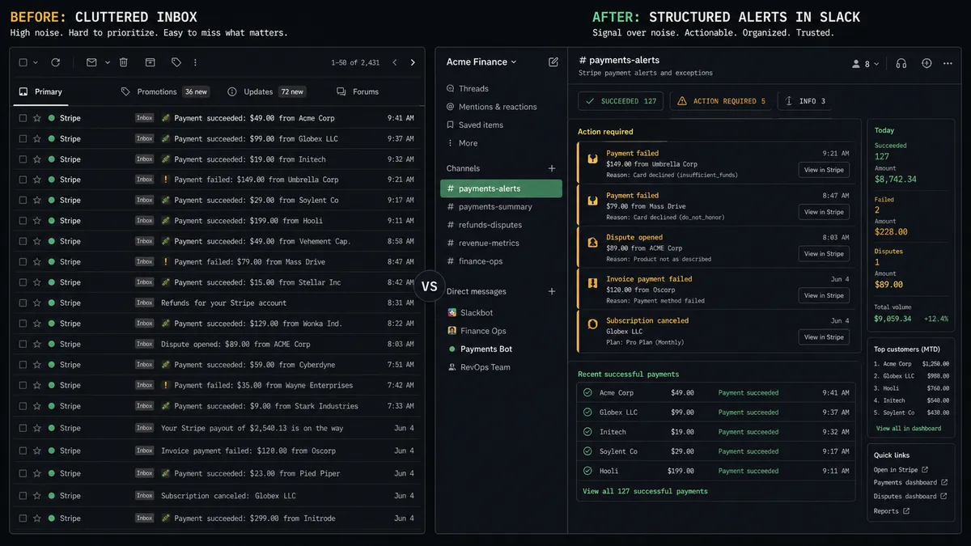Click the Invoice payment failed alert icon
The height and width of the screenshot is (546, 971).
coord(592,282)
